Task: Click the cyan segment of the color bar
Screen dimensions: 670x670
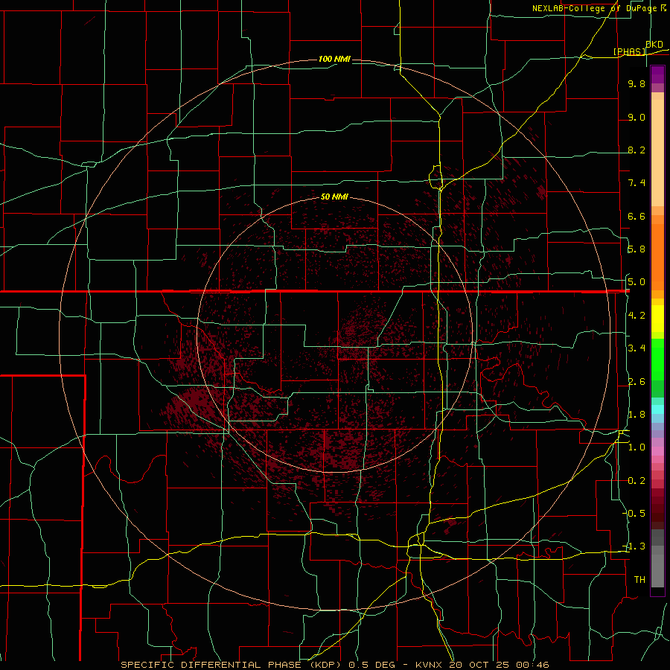Action: tap(657, 409)
